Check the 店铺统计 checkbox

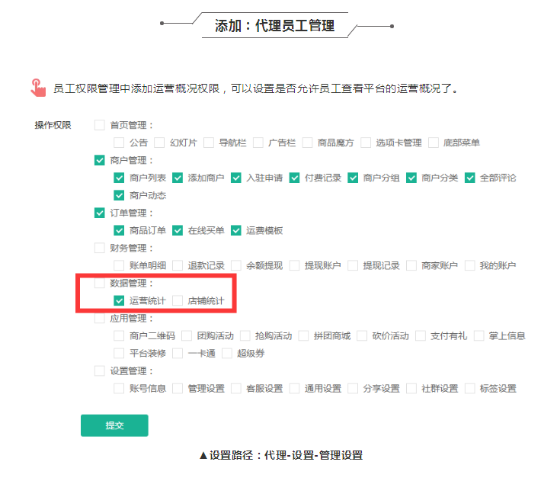178,300
